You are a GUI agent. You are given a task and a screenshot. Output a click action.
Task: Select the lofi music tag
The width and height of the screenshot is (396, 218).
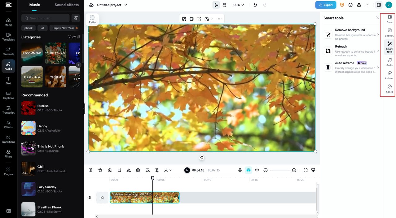(42, 28)
